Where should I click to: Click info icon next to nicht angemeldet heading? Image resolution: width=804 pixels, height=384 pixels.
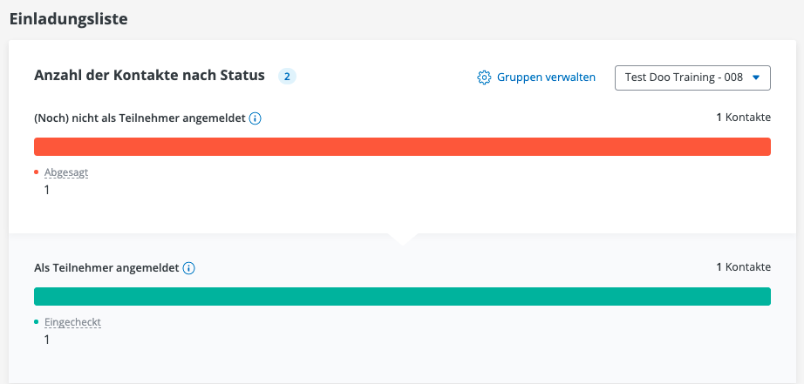click(256, 118)
